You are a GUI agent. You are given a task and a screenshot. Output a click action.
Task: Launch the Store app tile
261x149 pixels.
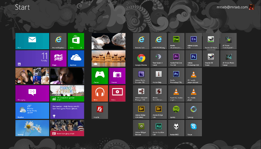pyautogui.click(x=76, y=41)
